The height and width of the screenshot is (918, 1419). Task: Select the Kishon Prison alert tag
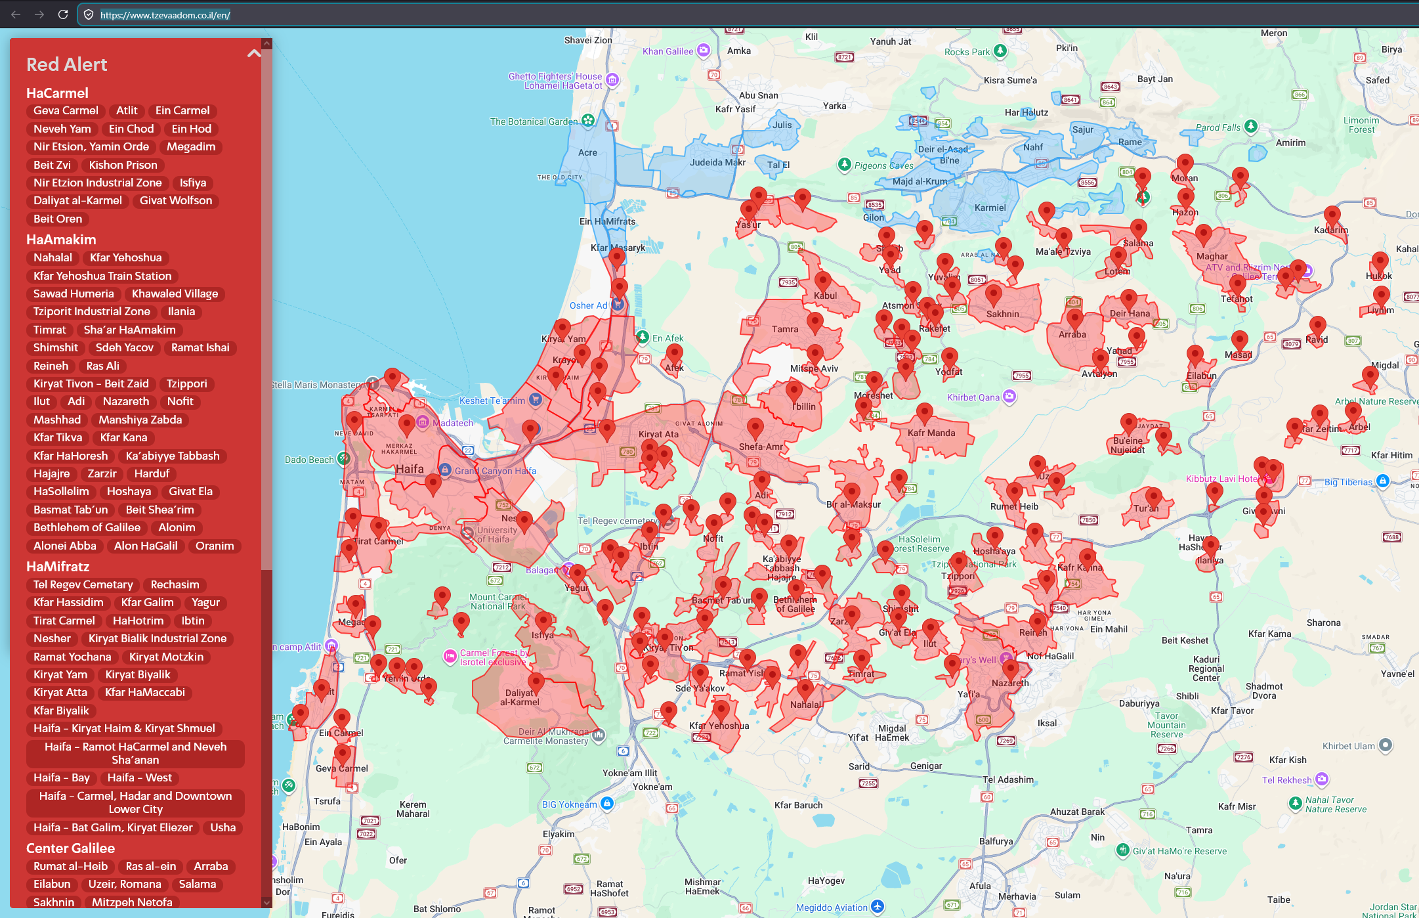123,165
